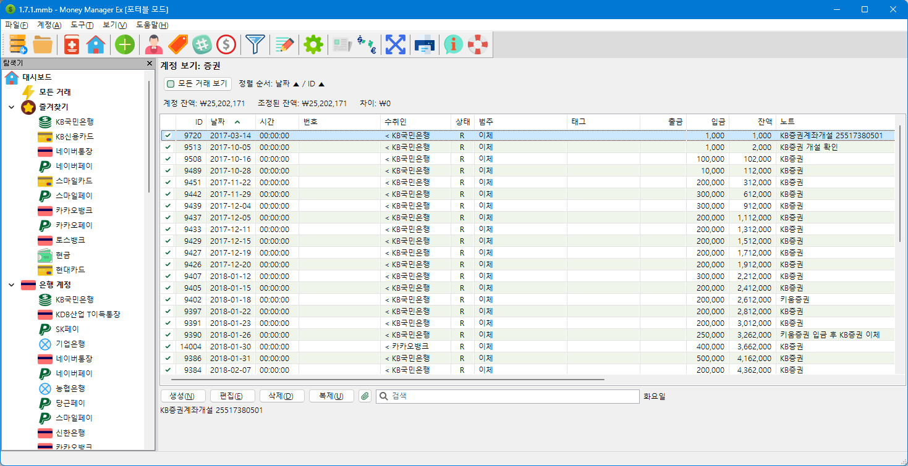Open the 계정(A) menu

(x=49, y=25)
